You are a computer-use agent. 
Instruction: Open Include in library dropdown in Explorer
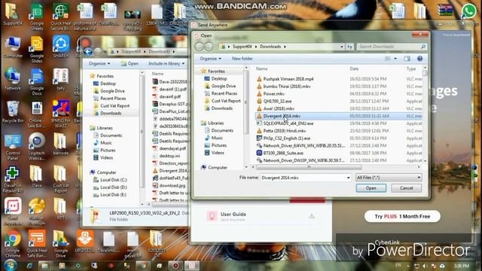[166, 63]
